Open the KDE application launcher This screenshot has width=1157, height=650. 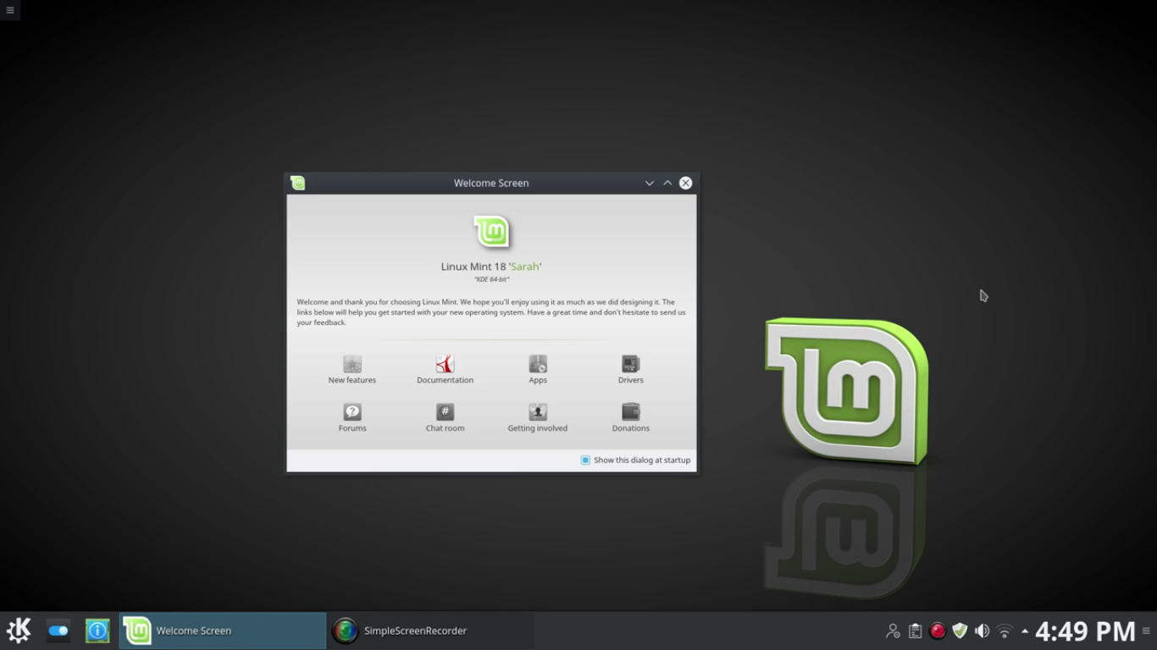18,631
